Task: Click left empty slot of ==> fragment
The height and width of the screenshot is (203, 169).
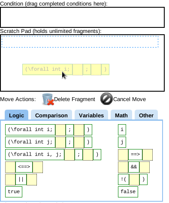Action: pos(123,155)
